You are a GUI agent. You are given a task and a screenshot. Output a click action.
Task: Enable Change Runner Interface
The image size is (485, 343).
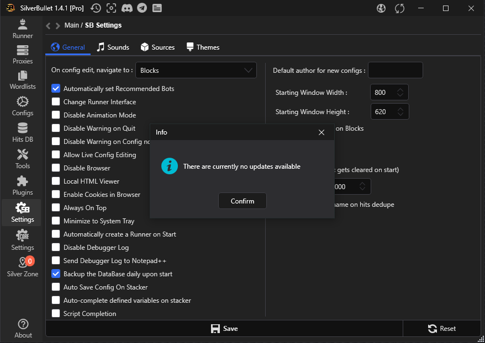[x=56, y=102]
